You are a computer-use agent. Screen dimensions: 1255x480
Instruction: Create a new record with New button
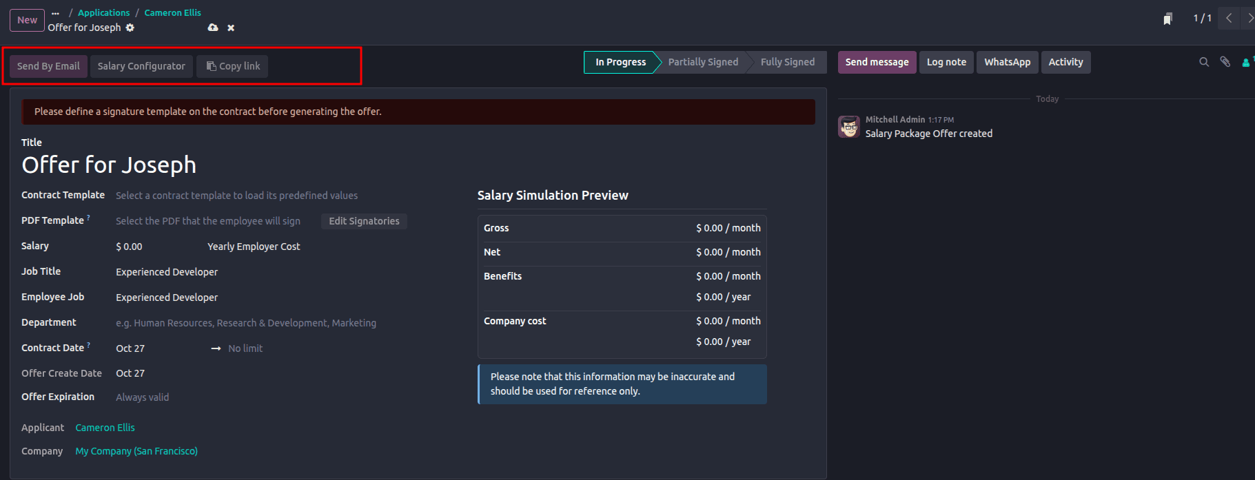[27, 20]
